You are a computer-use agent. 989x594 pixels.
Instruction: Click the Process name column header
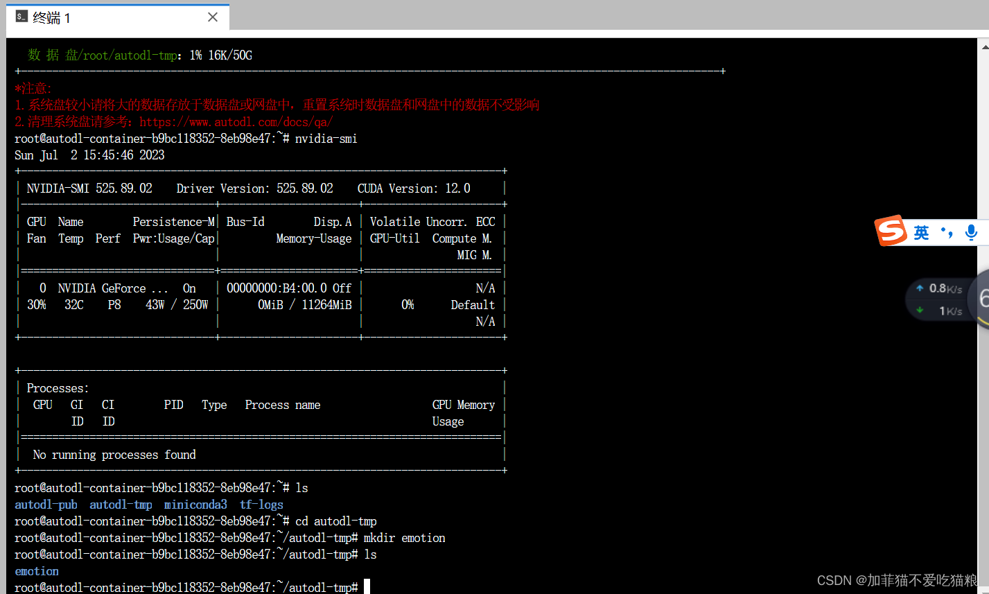[x=283, y=405]
